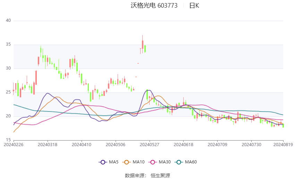Click the 20240506 x-axis date label
Image resolution: width=295 pixels, height=179 pixels.
pyautogui.click(x=116, y=145)
